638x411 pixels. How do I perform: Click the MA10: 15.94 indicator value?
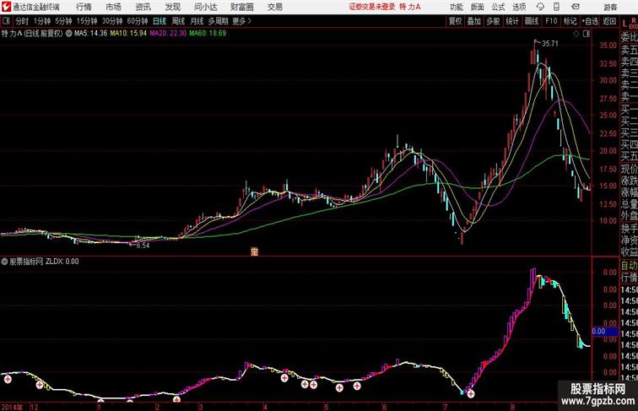(x=128, y=34)
